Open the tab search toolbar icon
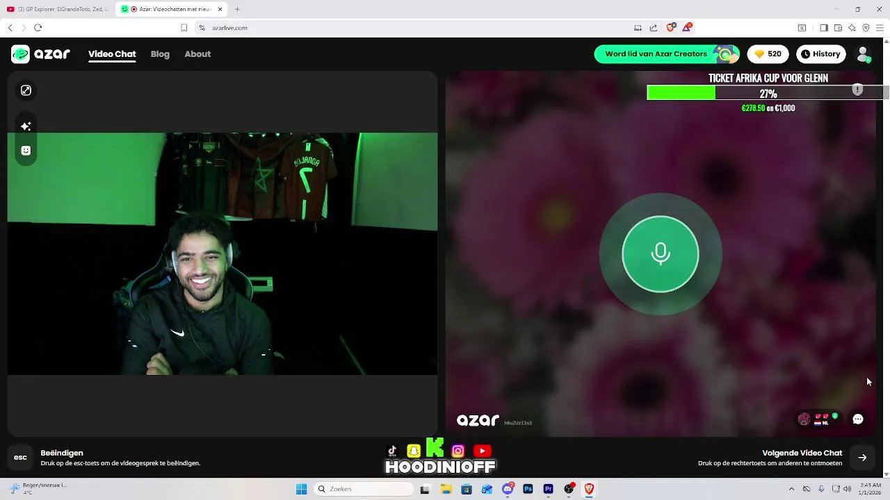This screenshot has height=500, width=890. pos(802,28)
